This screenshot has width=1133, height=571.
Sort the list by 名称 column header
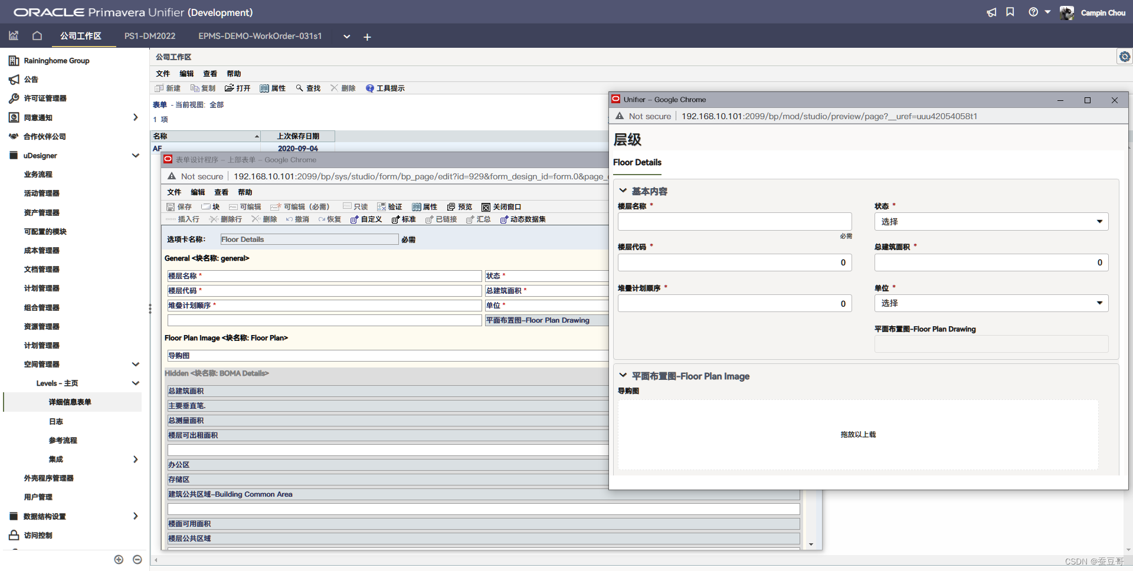point(206,136)
